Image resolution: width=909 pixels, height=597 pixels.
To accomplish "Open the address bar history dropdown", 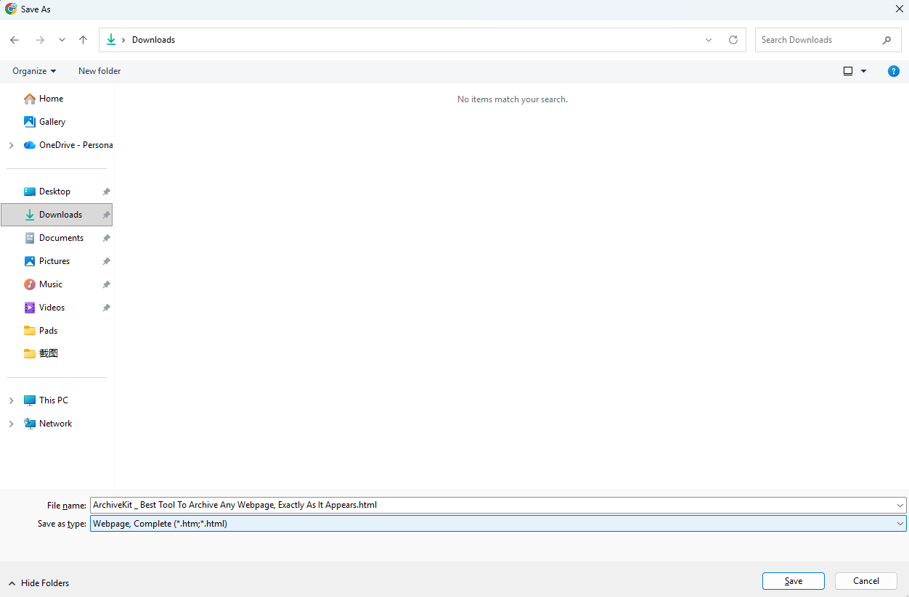I will point(709,40).
